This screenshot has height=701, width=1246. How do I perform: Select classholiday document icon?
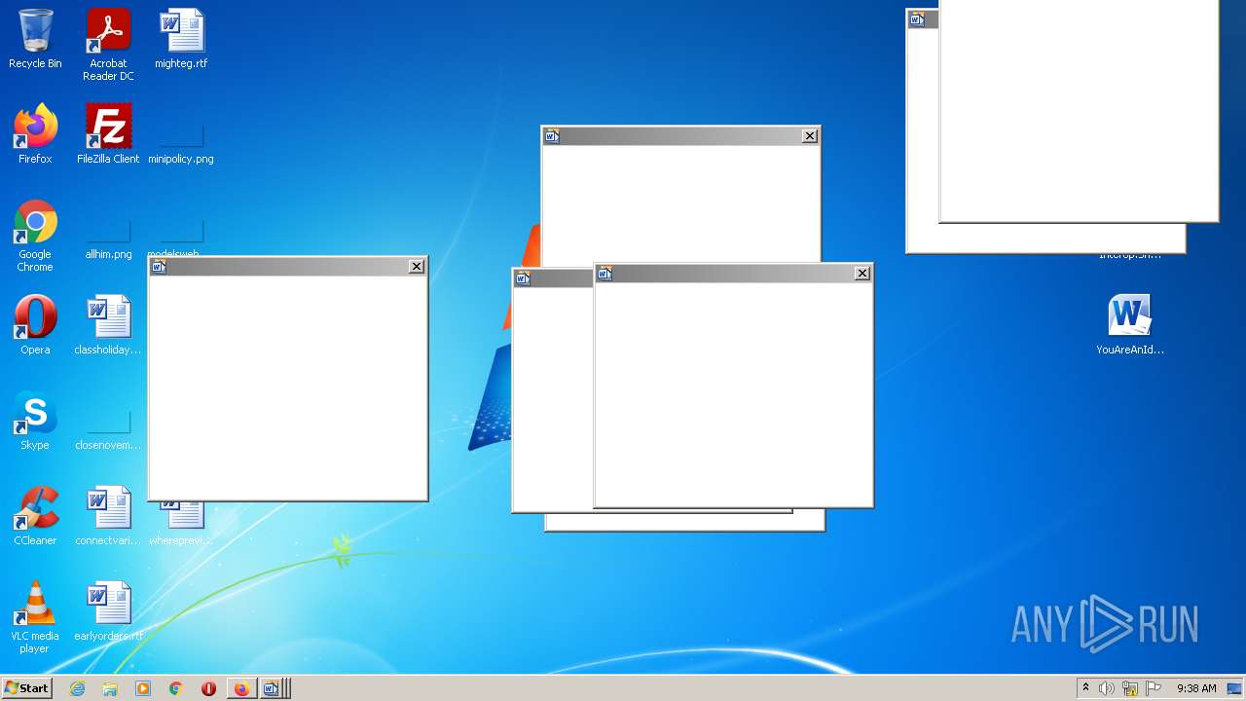(108, 325)
